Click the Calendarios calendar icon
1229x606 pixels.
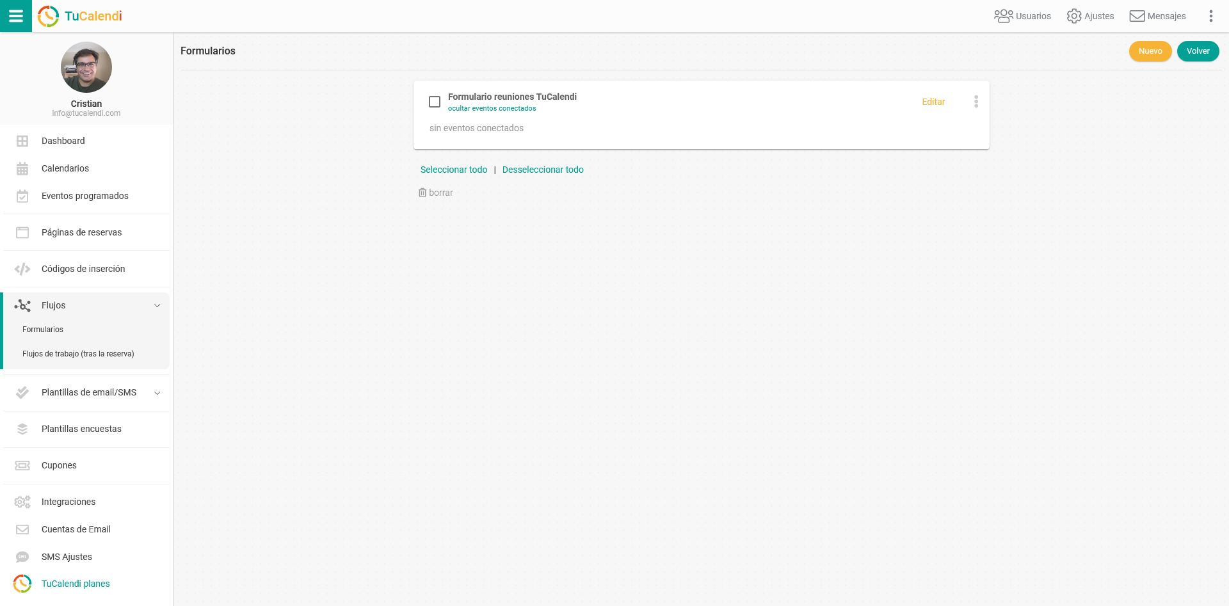22,168
